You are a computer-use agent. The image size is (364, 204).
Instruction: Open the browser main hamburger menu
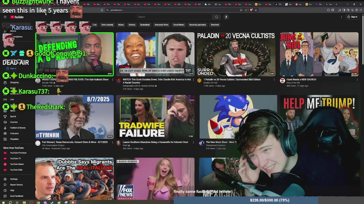click(361, 10)
